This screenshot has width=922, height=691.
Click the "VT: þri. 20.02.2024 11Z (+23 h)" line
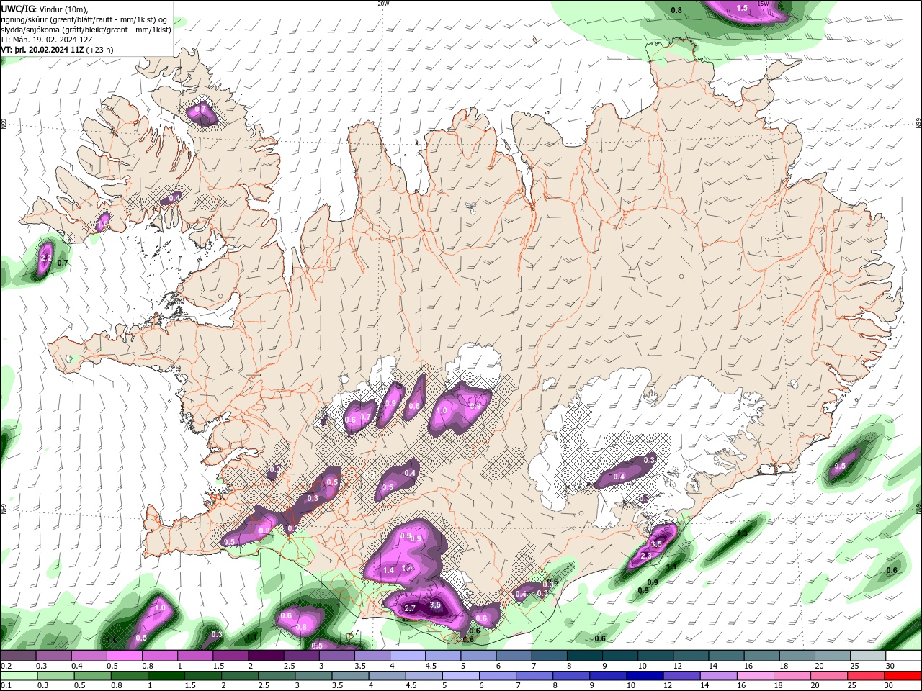tap(57, 50)
